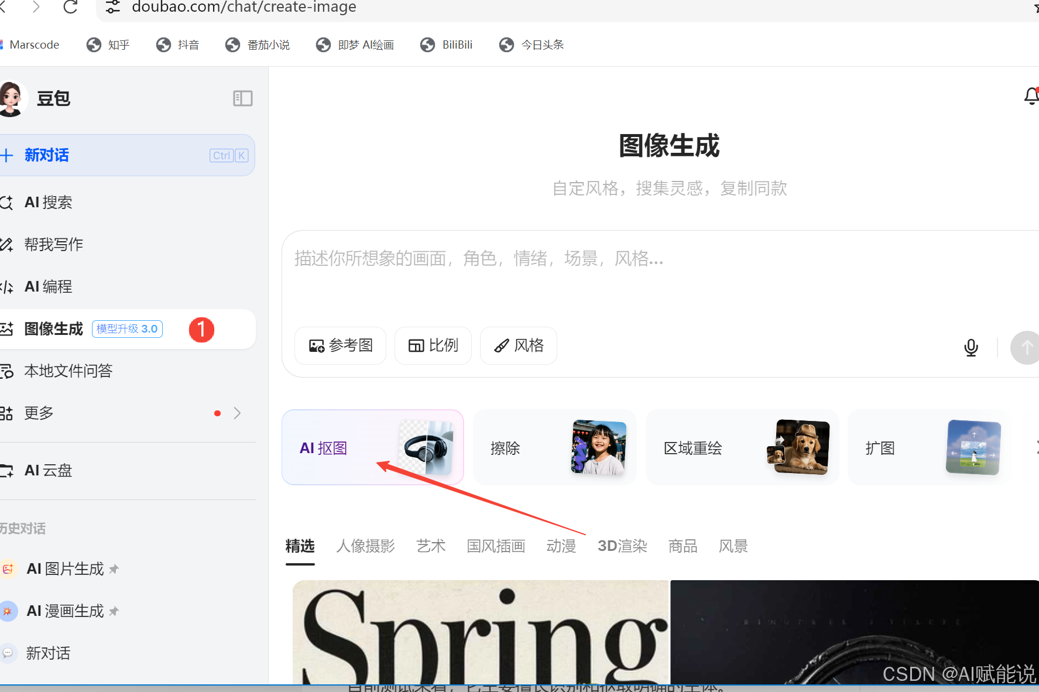The height and width of the screenshot is (692, 1039).
Task: Select 图像生成 in sidebar
Action: pos(127,329)
